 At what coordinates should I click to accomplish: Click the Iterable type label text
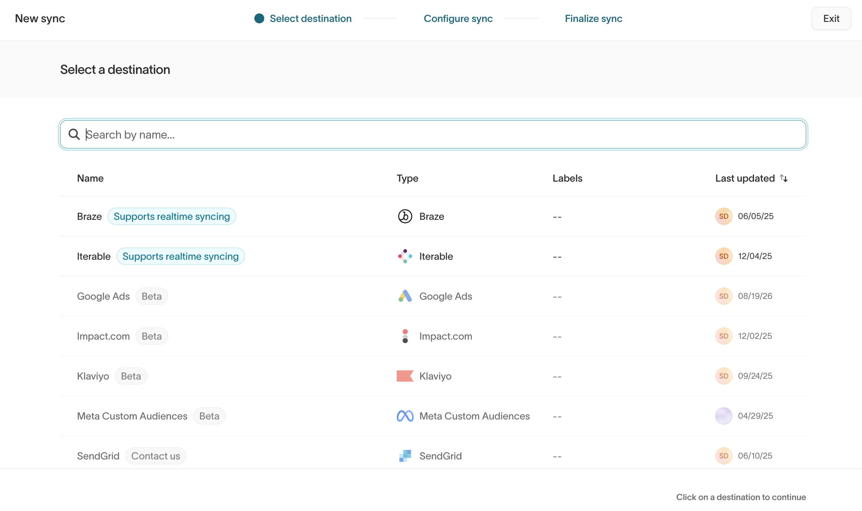[x=436, y=256]
